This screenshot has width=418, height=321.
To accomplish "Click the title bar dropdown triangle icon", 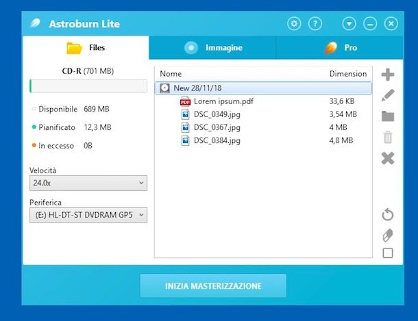I will click(349, 24).
